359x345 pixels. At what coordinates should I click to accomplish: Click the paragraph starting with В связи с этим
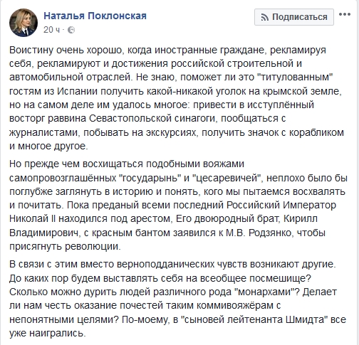point(177,299)
